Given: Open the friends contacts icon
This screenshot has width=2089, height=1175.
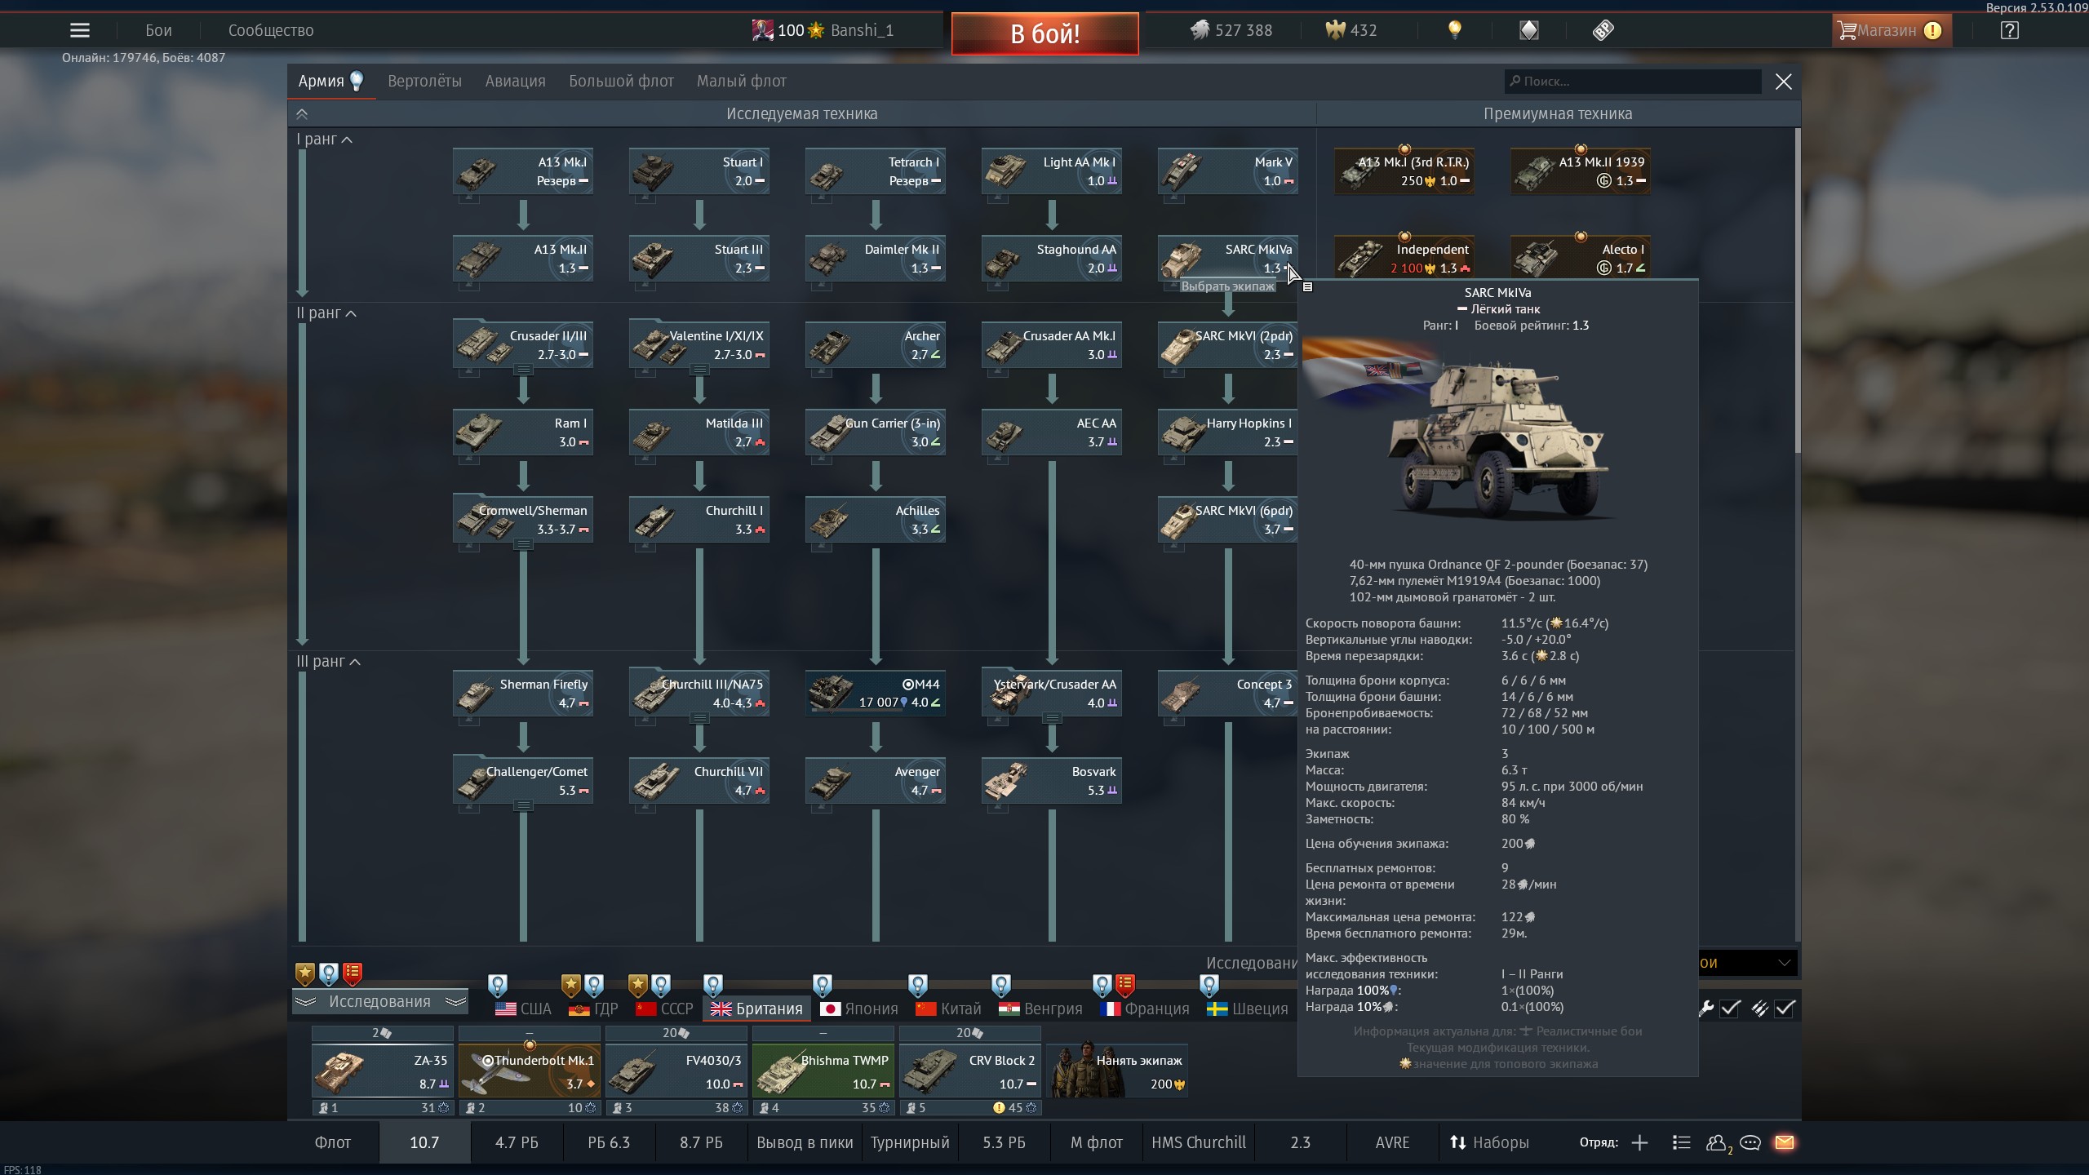Looking at the screenshot, I should coord(1716,1142).
